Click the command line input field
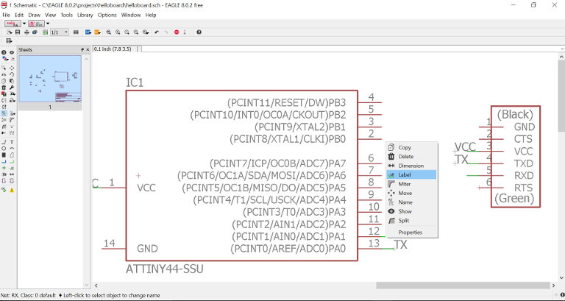The height and width of the screenshot is (301, 565). tap(352, 49)
